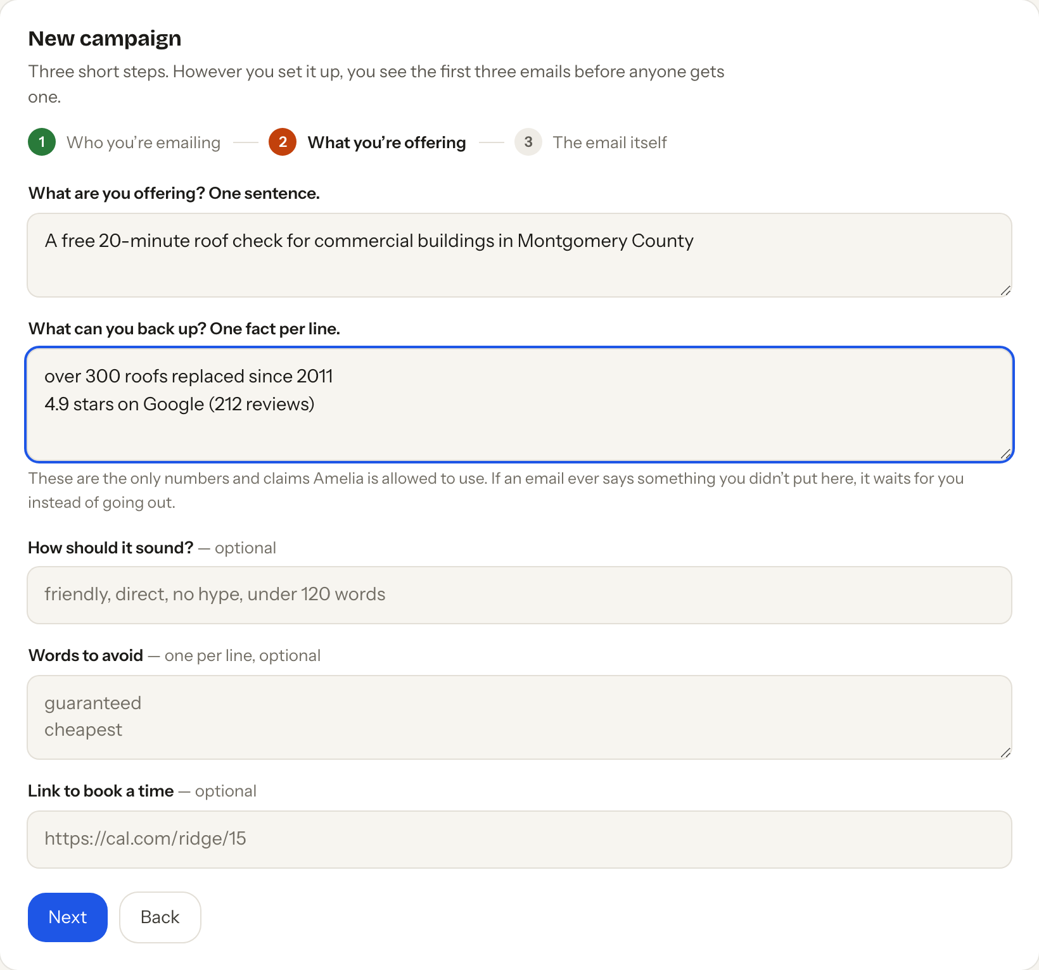The height and width of the screenshot is (970, 1039).
Task: Click into the 'Words to avoid' textarea
Action: tap(519, 717)
